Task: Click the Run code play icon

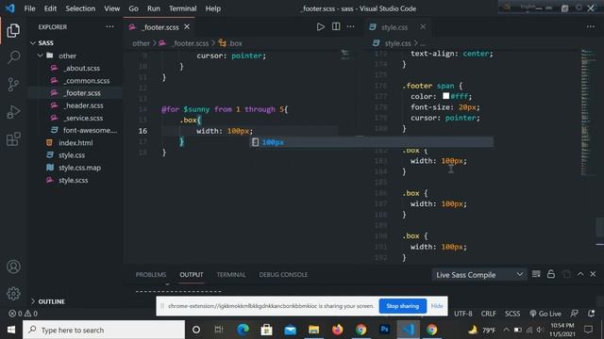Action: click(321, 27)
